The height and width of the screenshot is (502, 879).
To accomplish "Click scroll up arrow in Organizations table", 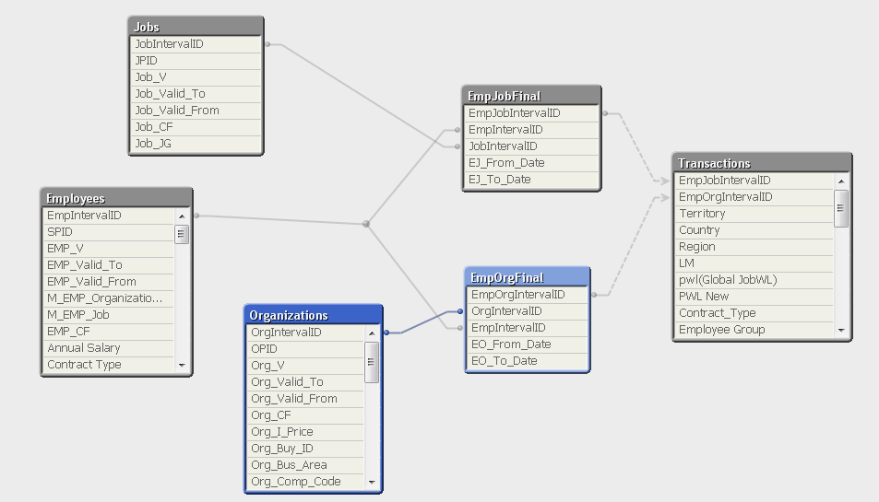I will (x=372, y=333).
